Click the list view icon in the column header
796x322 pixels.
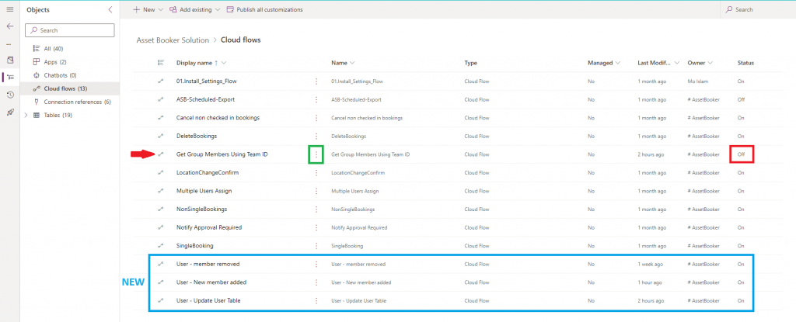point(161,63)
